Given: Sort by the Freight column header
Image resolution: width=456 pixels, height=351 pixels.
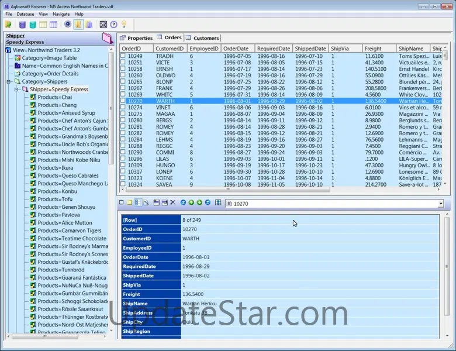Looking at the screenshot, I should [379, 49].
